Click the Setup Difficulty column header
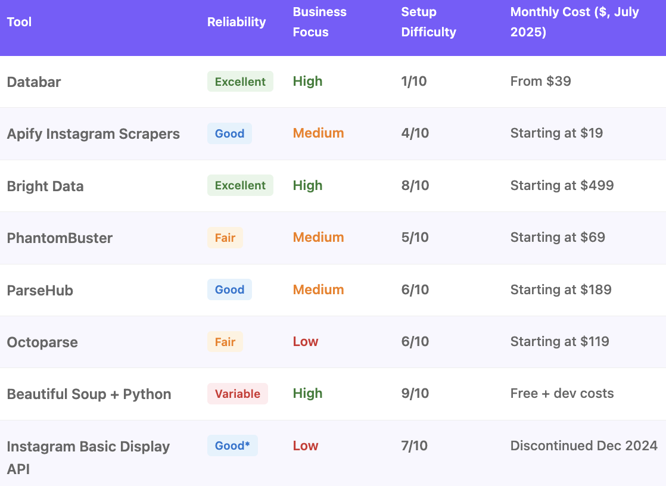 (428, 22)
